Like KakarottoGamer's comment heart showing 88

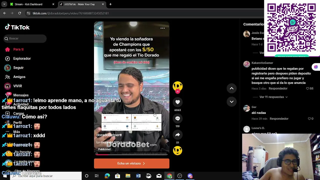point(307,88)
